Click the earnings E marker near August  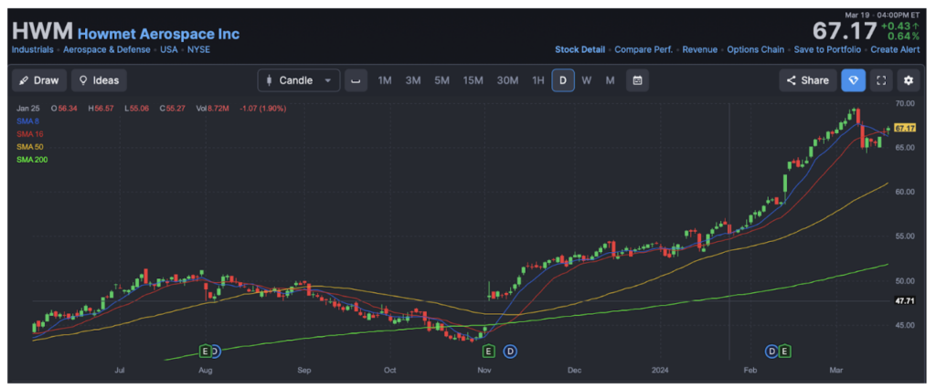[206, 351]
